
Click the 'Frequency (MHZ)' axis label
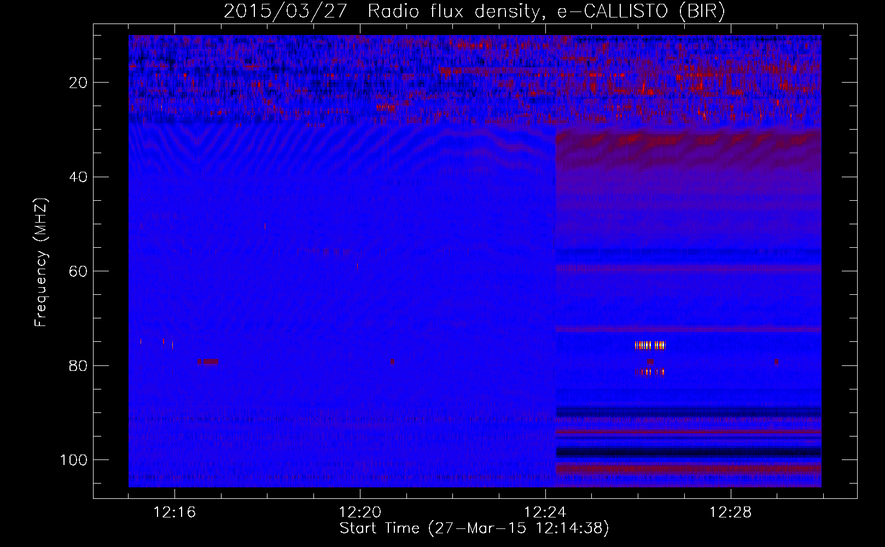(41, 263)
